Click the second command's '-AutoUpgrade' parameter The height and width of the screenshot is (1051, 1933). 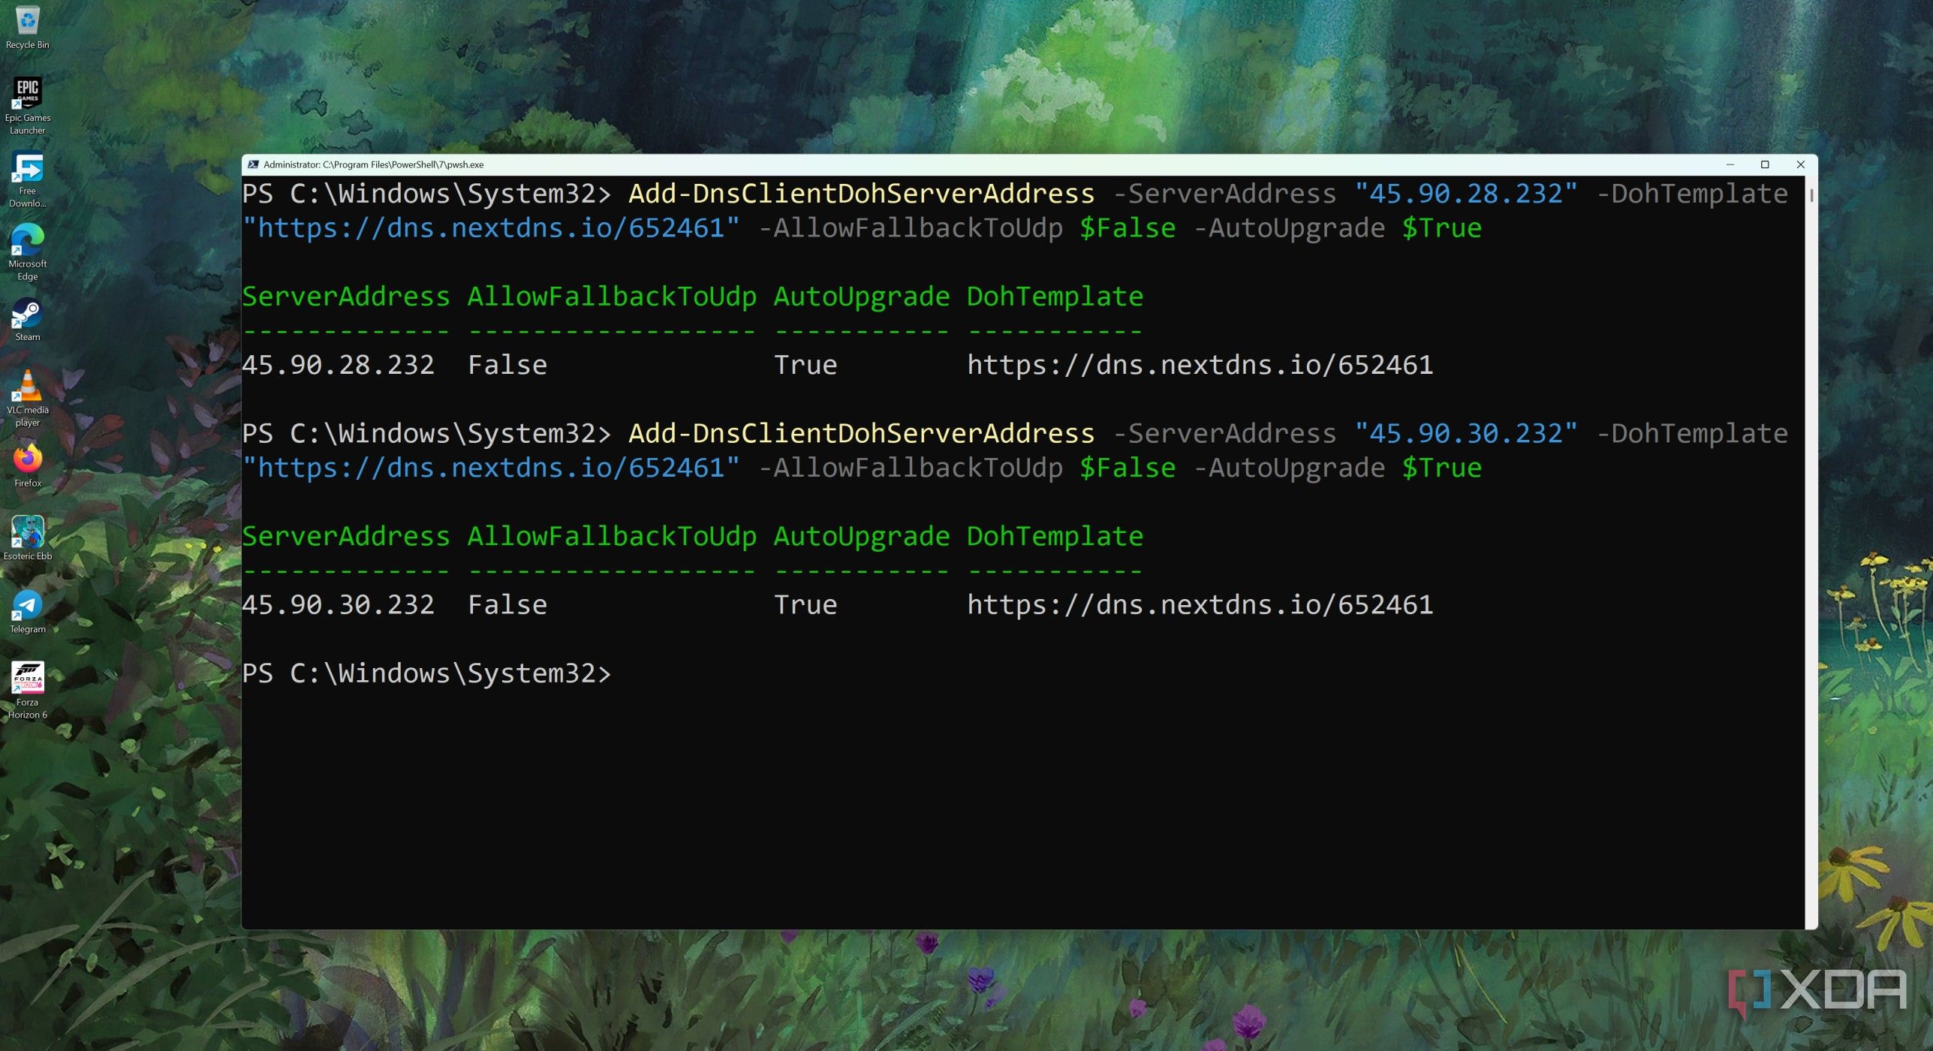[x=1289, y=468]
